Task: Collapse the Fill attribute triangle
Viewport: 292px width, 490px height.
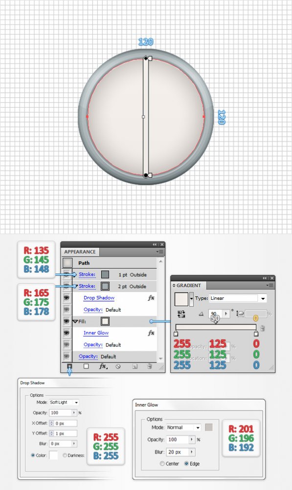Action: click(75, 321)
